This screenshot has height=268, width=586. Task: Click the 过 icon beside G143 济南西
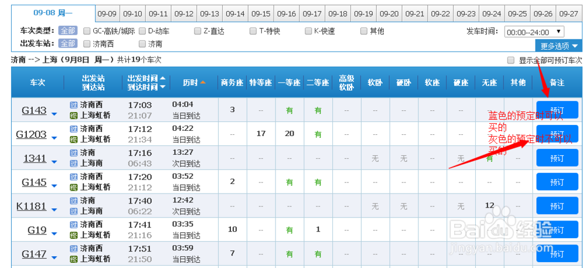(74, 105)
